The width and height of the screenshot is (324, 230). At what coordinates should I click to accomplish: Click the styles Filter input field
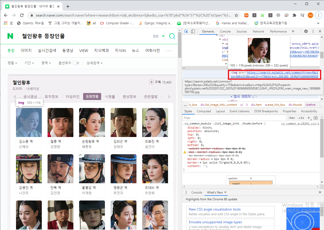(234, 118)
